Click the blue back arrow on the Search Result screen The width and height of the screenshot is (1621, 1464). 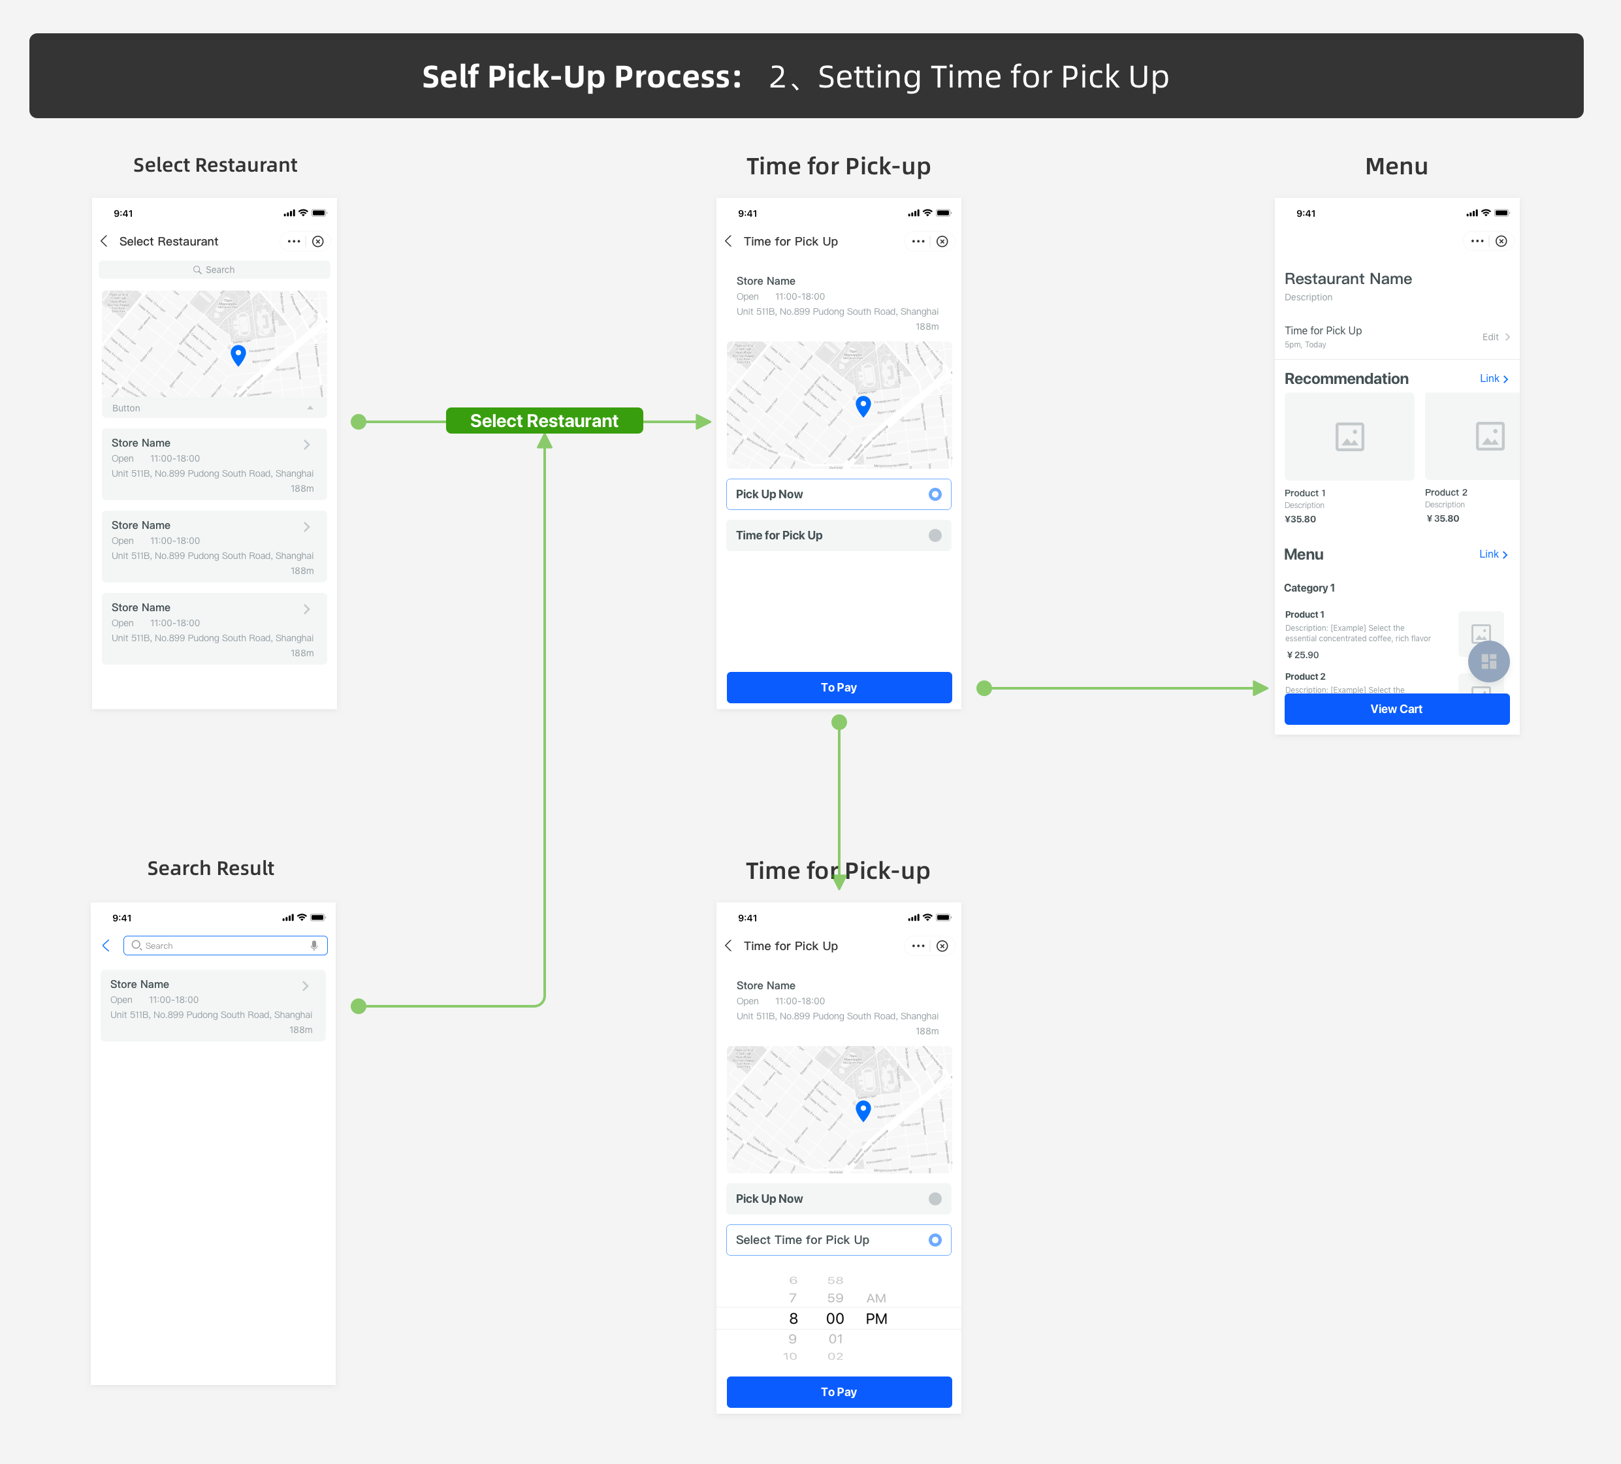pyautogui.click(x=106, y=946)
